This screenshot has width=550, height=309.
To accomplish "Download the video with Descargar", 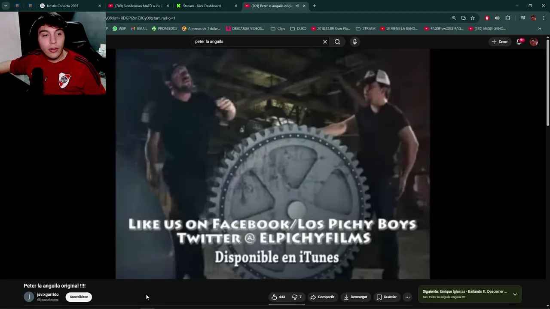I will point(356,297).
